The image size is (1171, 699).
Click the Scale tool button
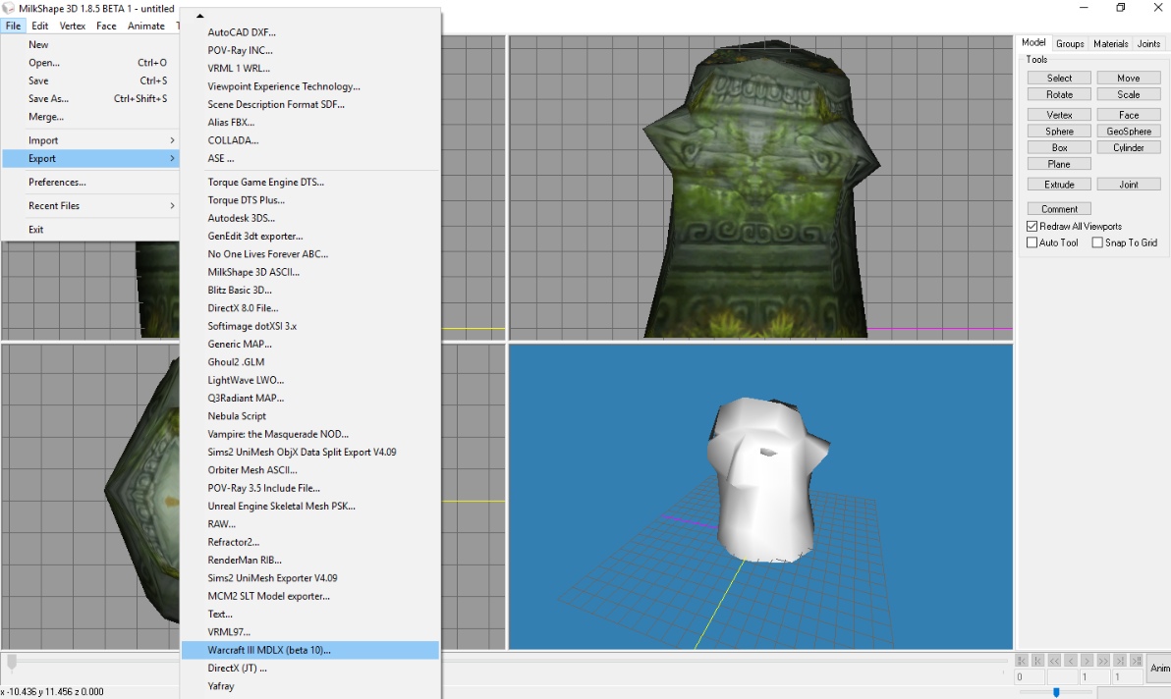coord(1129,95)
